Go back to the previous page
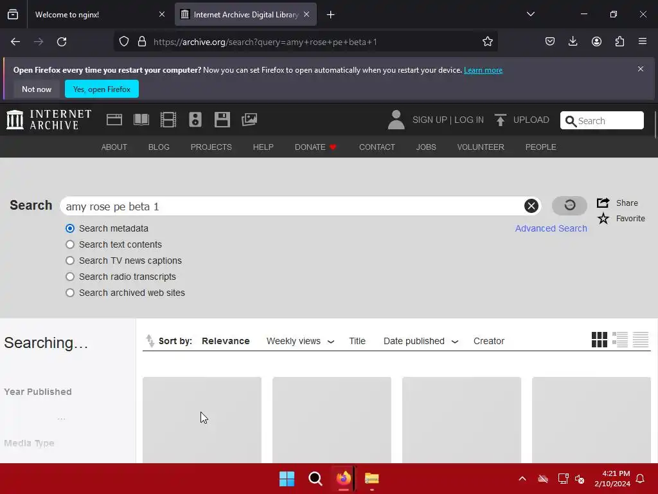Screen dimensions: 658x494 15,42
